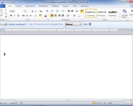Toggle Strikethrough formatting
This screenshot has width=133, height=106.
coord(24,16)
